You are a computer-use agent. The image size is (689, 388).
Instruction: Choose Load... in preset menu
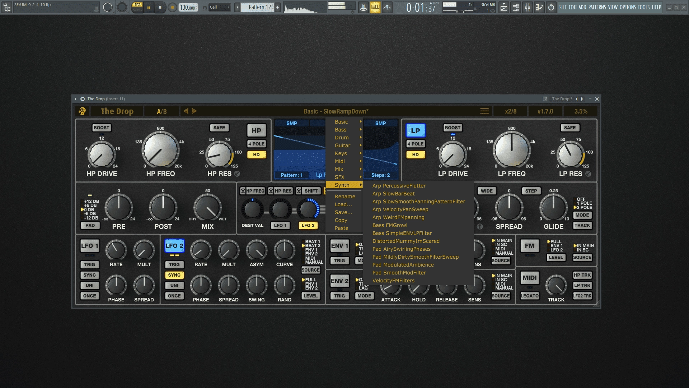[x=344, y=204]
